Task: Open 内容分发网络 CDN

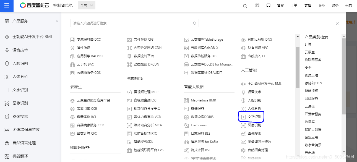Action: click(148, 48)
